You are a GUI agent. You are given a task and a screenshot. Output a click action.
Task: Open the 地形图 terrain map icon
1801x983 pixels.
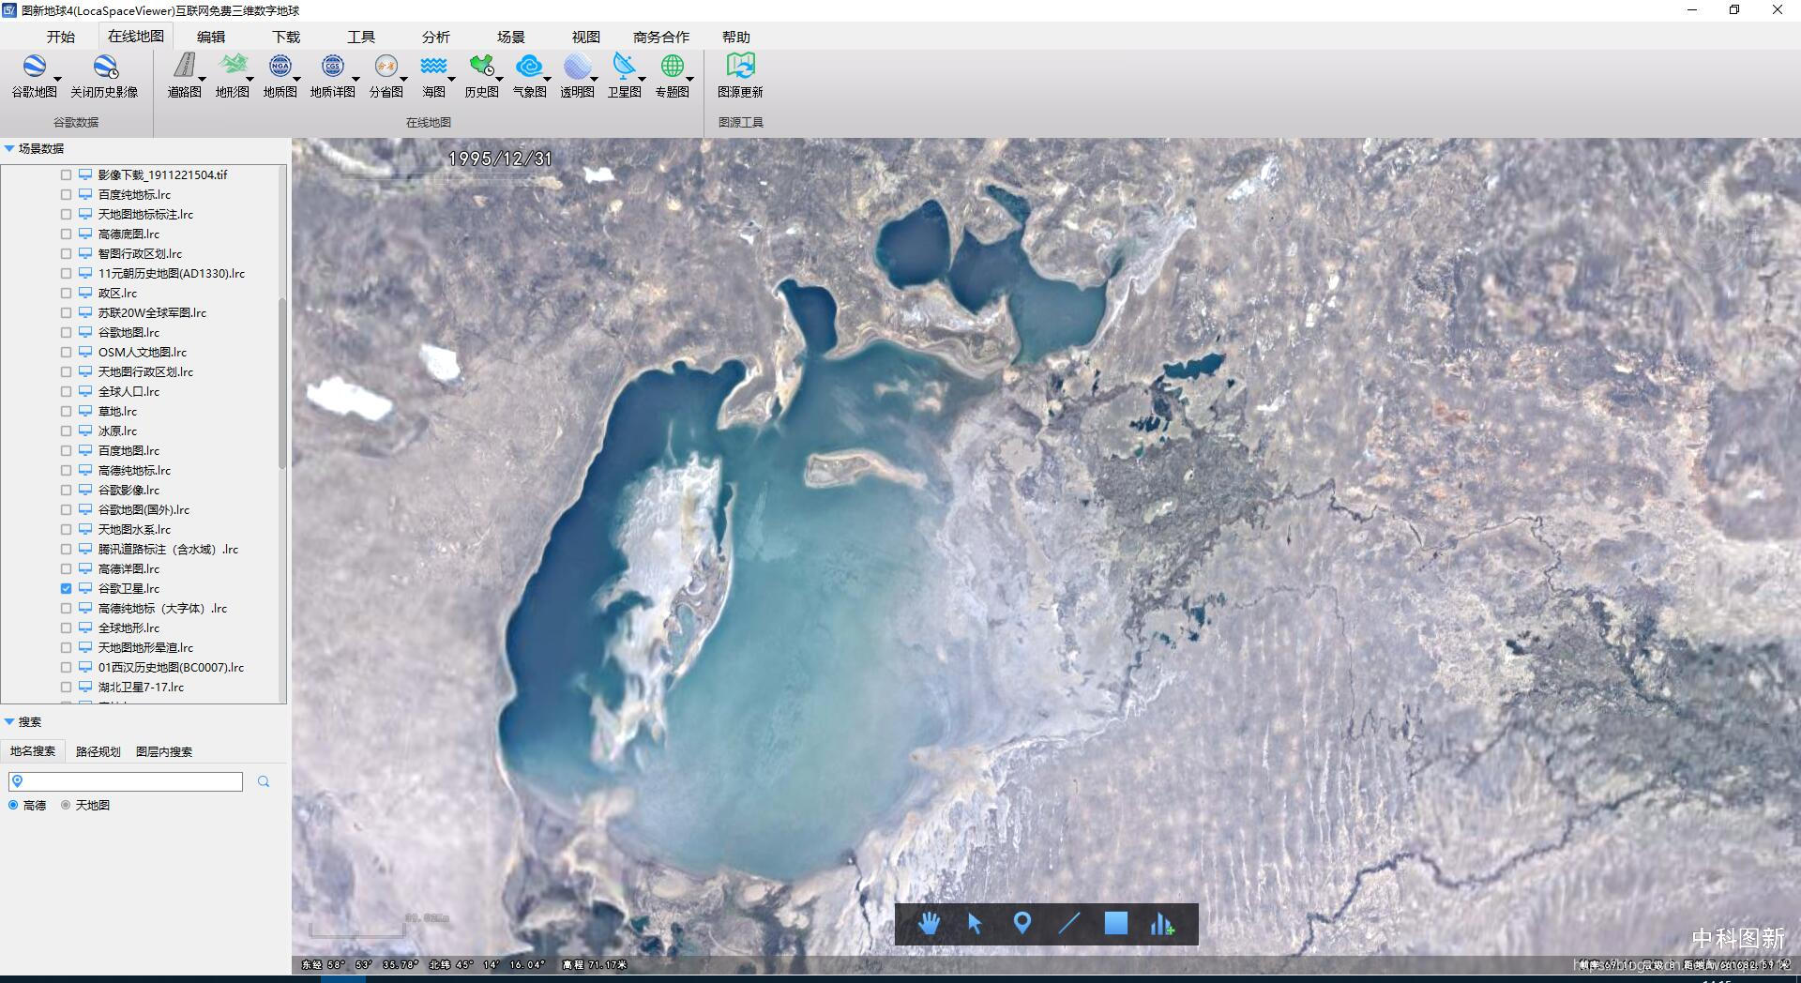point(233,66)
